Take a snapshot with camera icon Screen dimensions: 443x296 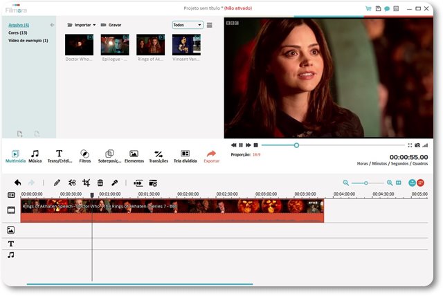(417, 145)
